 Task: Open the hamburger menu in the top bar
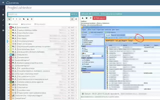[3, 2]
